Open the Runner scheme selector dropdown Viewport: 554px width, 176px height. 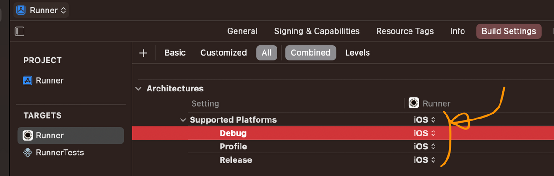pos(42,10)
